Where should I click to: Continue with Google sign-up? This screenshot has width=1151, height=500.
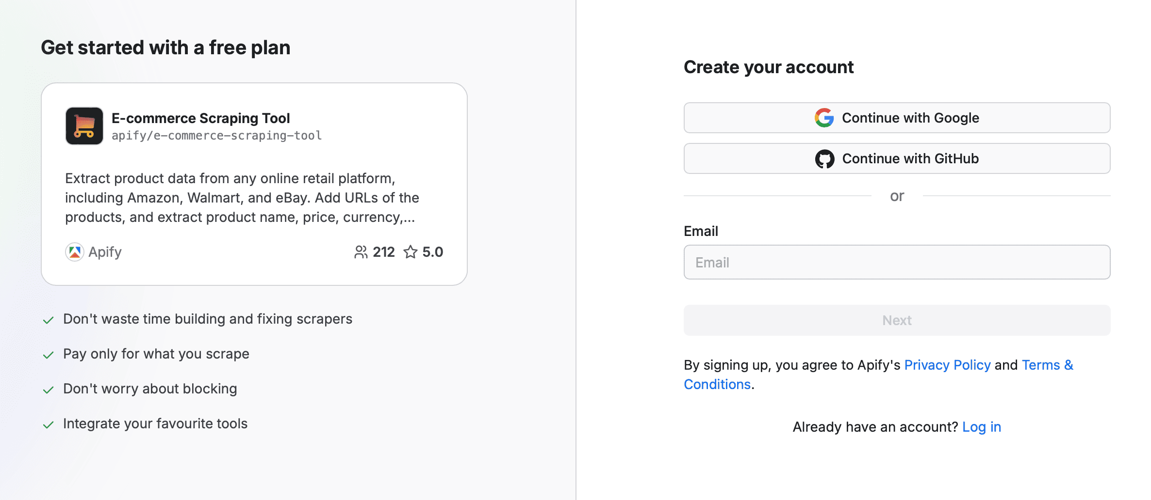click(897, 118)
